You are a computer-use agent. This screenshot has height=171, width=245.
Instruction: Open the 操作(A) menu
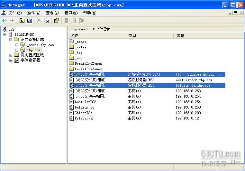tap(34, 13)
